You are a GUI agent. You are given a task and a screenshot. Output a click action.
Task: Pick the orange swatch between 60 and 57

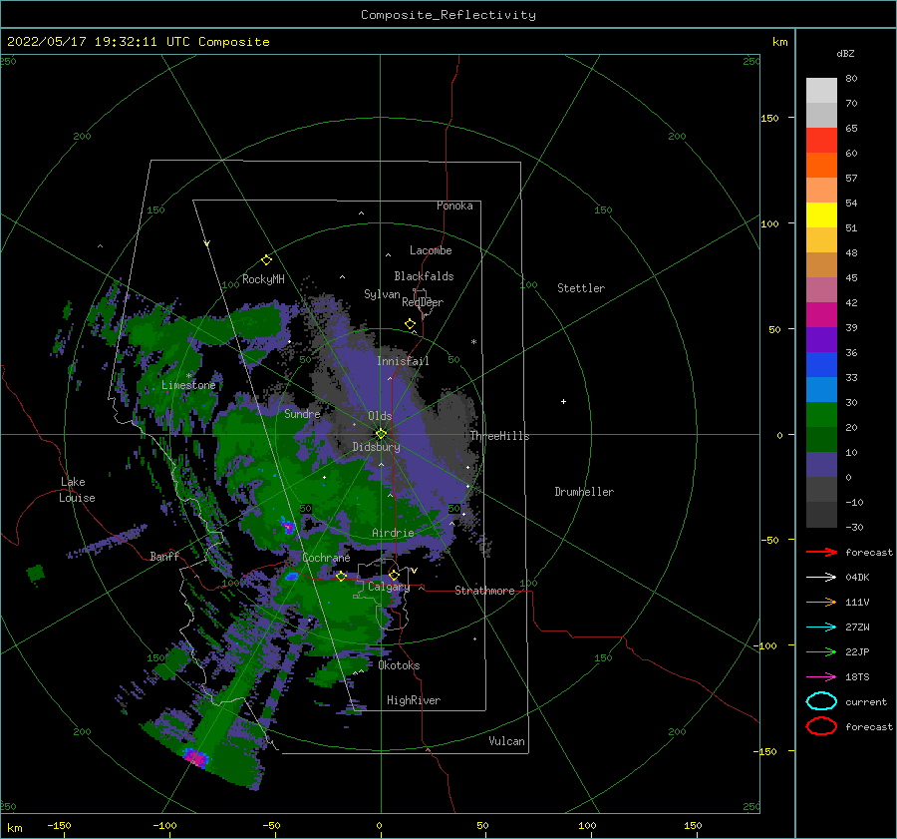click(821, 165)
